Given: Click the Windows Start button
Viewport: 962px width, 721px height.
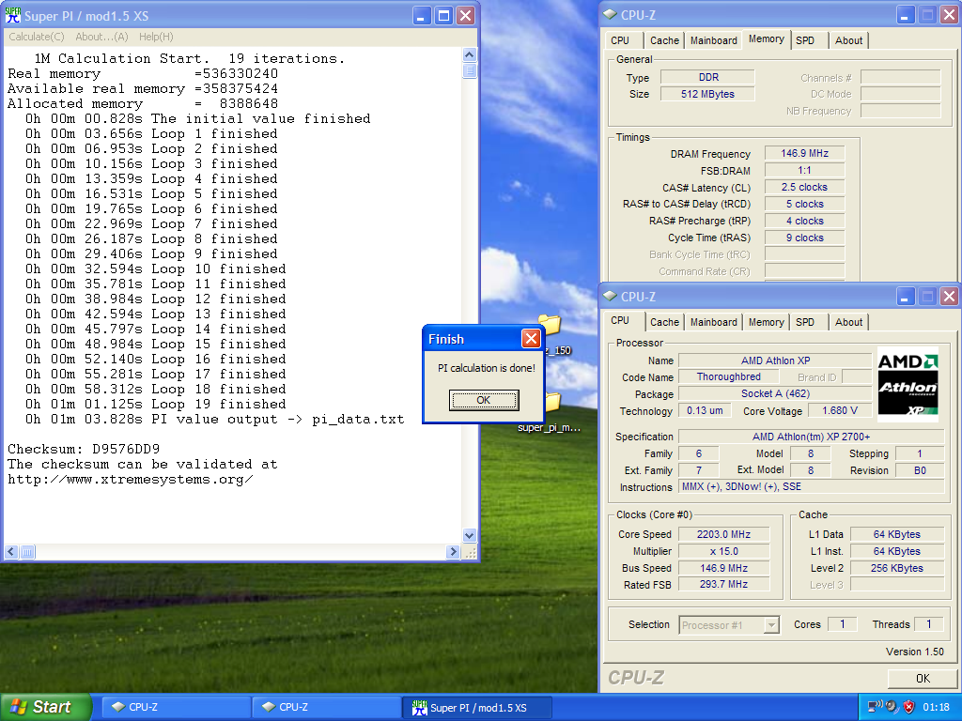Looking at the screenshot, I should [x=46, y=707].
